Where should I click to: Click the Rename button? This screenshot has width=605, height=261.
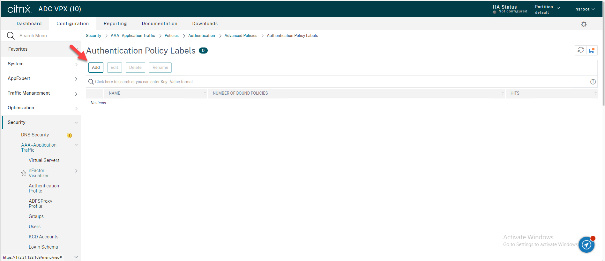tap(160, 68)
